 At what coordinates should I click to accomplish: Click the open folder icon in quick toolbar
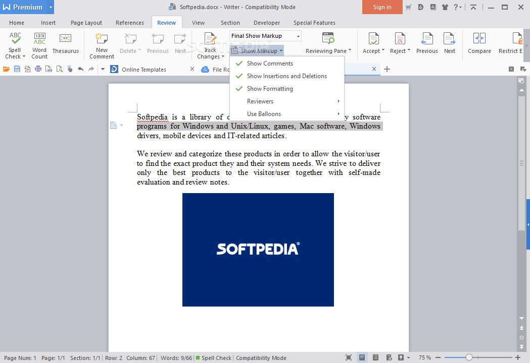pos(6,69)
